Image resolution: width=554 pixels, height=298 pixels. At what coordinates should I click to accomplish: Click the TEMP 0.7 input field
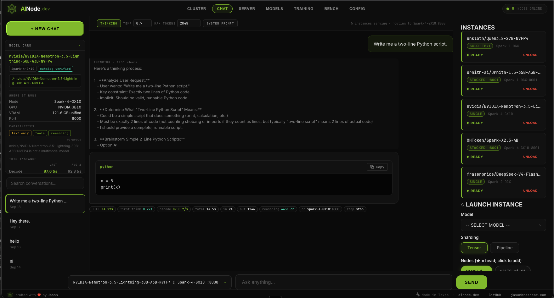142,24
